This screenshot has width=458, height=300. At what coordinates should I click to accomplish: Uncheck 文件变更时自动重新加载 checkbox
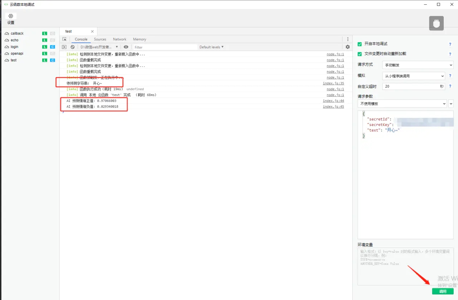(x=360, y=54)
